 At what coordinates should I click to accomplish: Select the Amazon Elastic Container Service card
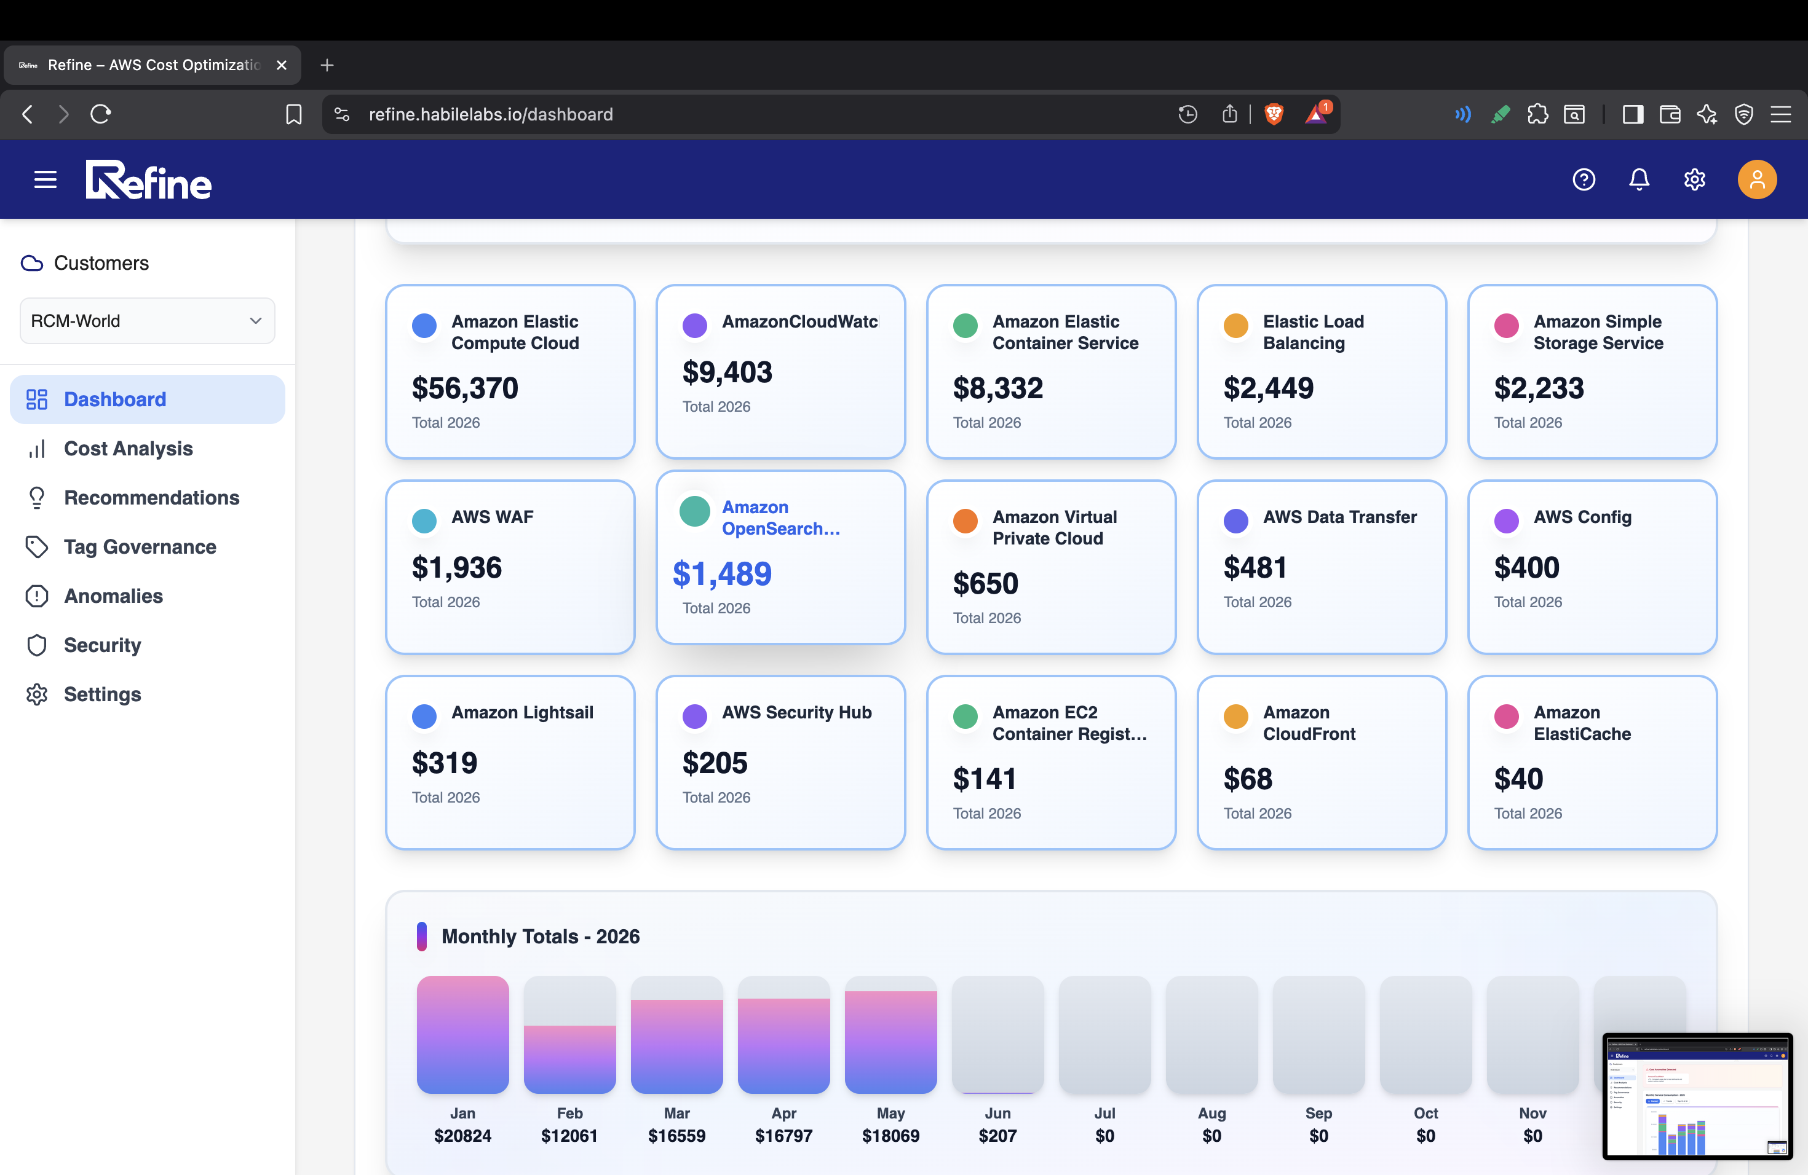click(1052, 372)
